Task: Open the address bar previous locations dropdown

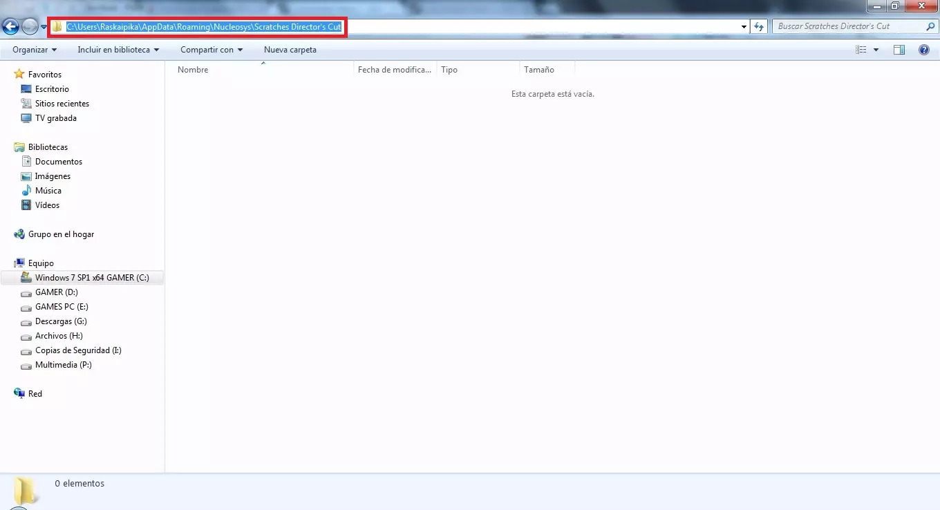Action: (744, 26)
